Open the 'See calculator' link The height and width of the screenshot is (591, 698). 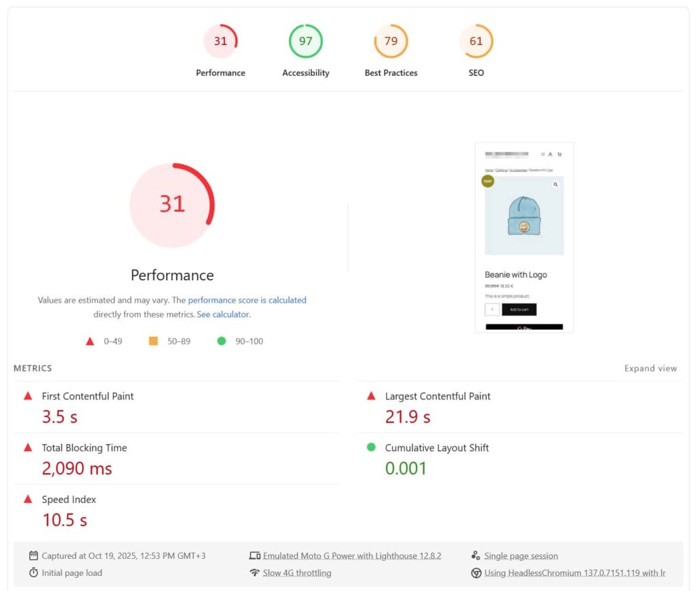tap(223, 314)
